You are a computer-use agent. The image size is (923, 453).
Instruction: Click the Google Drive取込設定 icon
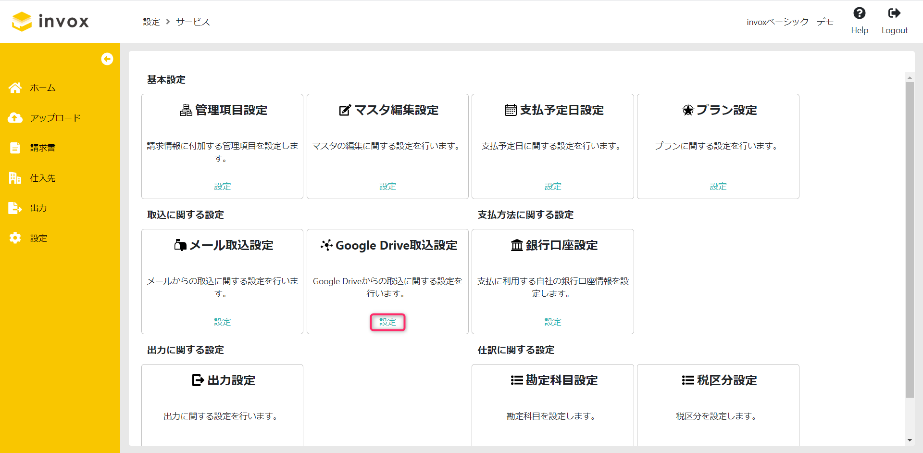click(326, 245)
